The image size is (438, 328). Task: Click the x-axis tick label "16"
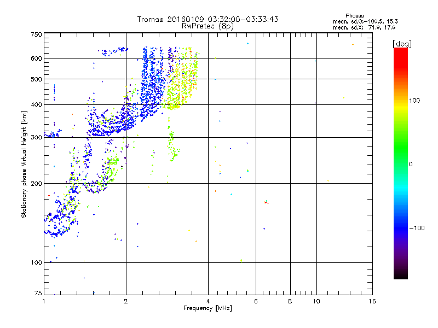pyautogui.click(x=372, y=301)
